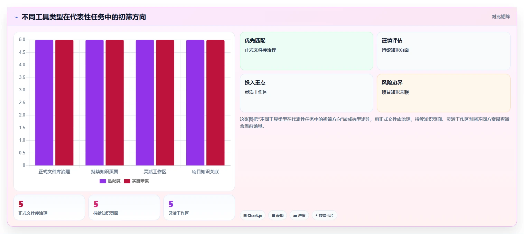This screenshot has width=524, height=234.
Task: Select the 数据卡片 tag chip
Action: (x=324, y=215)
